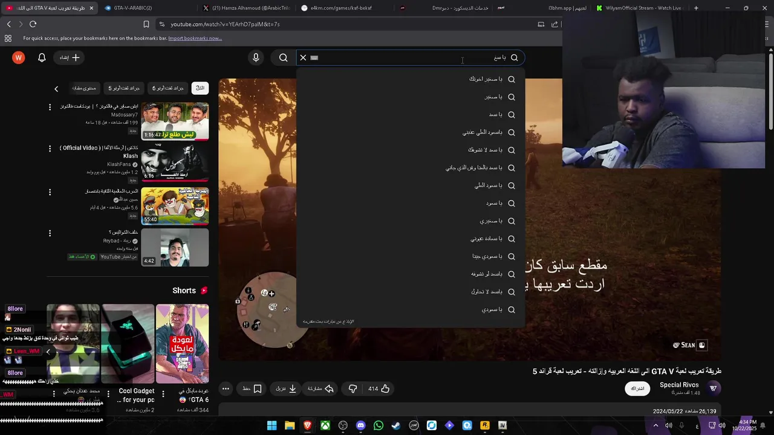Open options menu for the 55:40 video
Image resolution: width=774 pixels, height=435 pixels.
click(x=50, y=192)
